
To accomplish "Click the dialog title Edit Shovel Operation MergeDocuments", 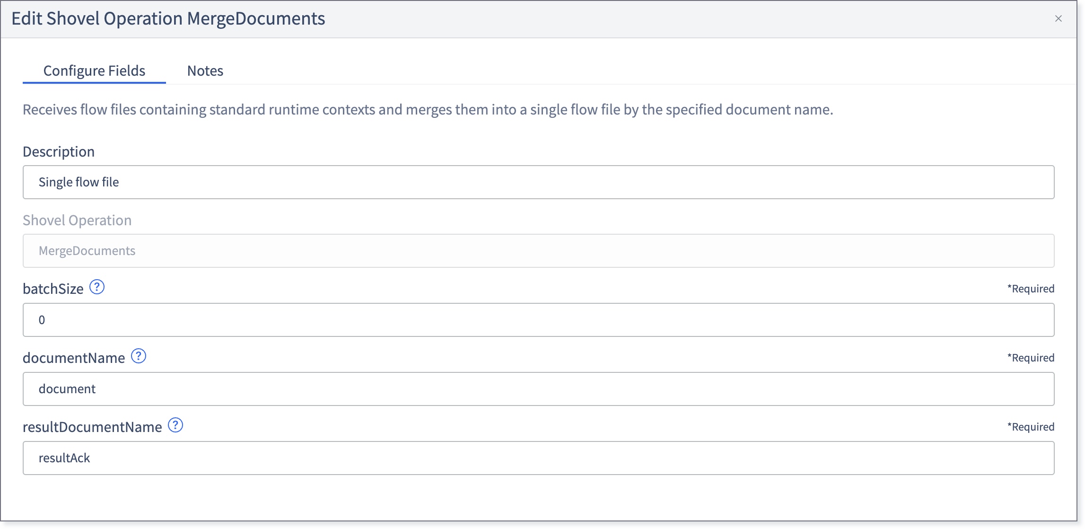I will pos(168,18).
